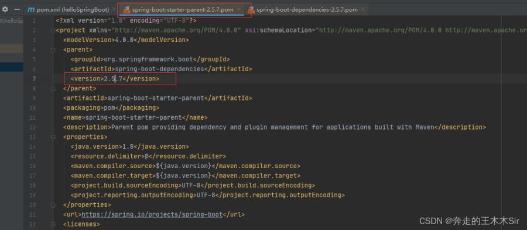527x230 pixels.
Task: Click maven.compiler.source property line
Action: coord(186,166)
